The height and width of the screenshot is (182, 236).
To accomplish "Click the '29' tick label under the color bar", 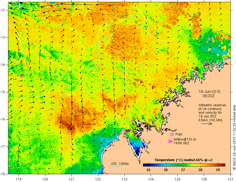I will (x=218, y=170).
